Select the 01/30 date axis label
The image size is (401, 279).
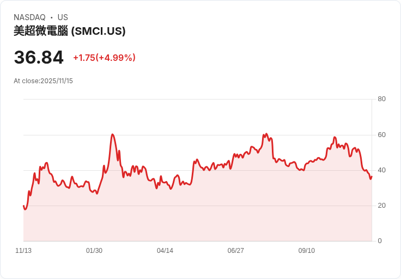click(94, 251)
